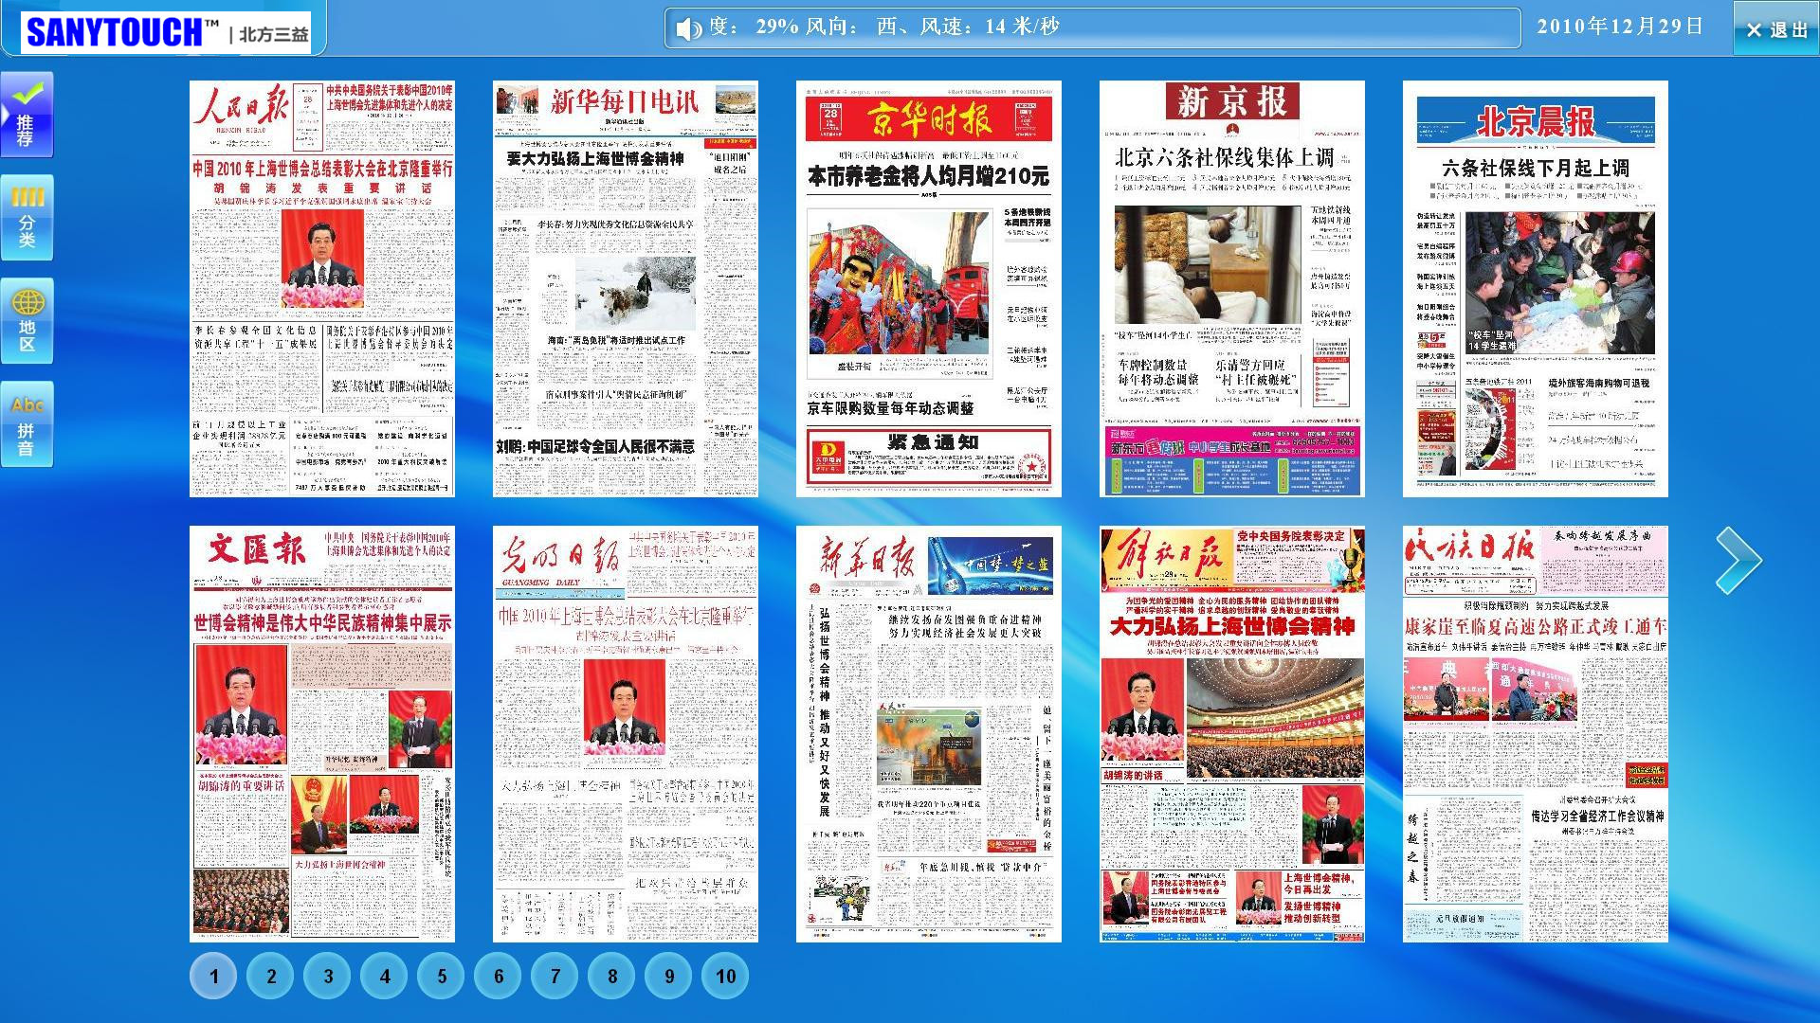The height and width of the screenshot is (1023, 1820).
Task: Click the weather ticker text bar
Action: tap(1093, 27)
